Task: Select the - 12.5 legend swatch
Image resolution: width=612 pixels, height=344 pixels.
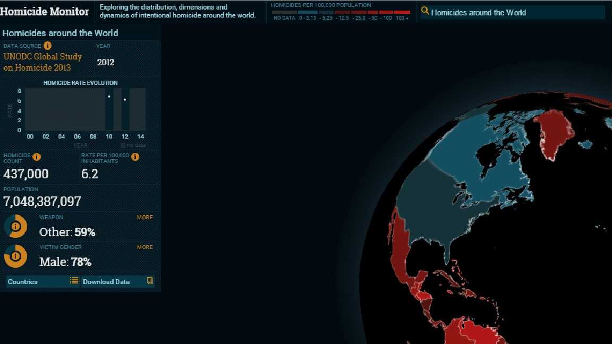Action: point(342,13)
